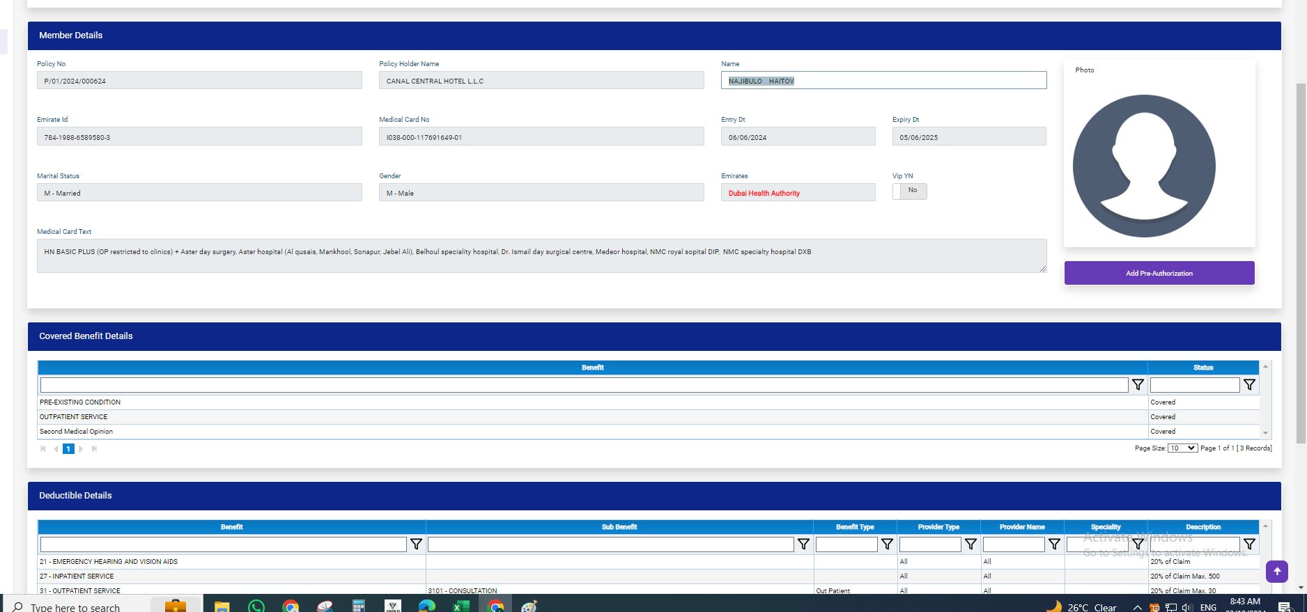Open the briefcase icon beside the search box
This screenshot has width=1307, height=612.
coord(176,606)
